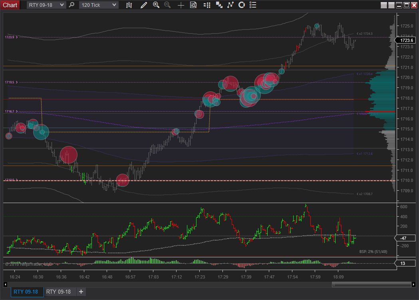Screen dimensions: 419x300
Task: Click the indicator value marker -47
Action: (x=405, y=238)
